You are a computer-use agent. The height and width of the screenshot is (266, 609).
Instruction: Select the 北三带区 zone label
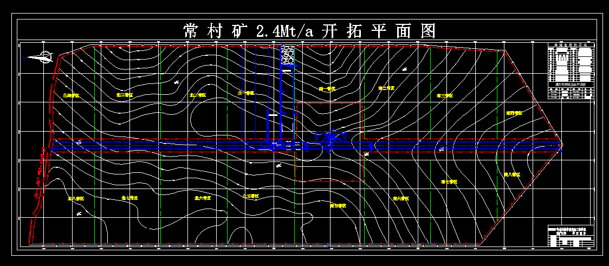pos(124,95)
